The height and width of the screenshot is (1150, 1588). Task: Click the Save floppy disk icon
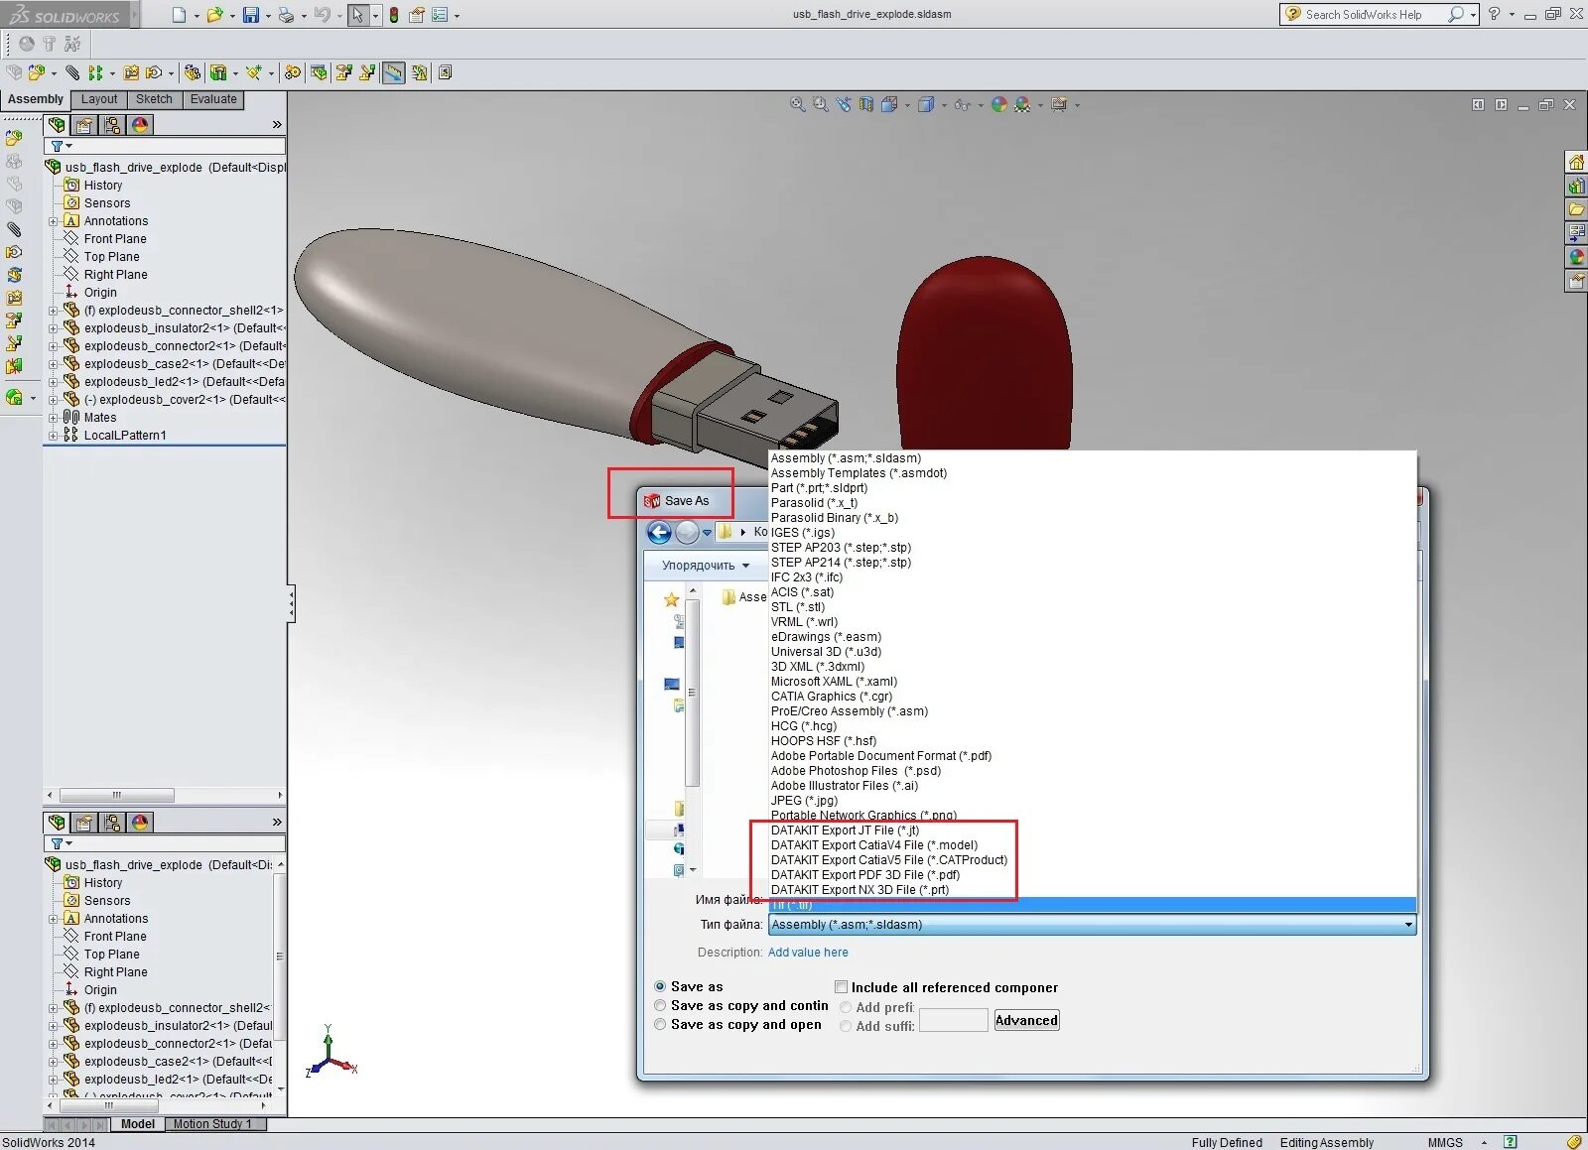tap(251, 15)
